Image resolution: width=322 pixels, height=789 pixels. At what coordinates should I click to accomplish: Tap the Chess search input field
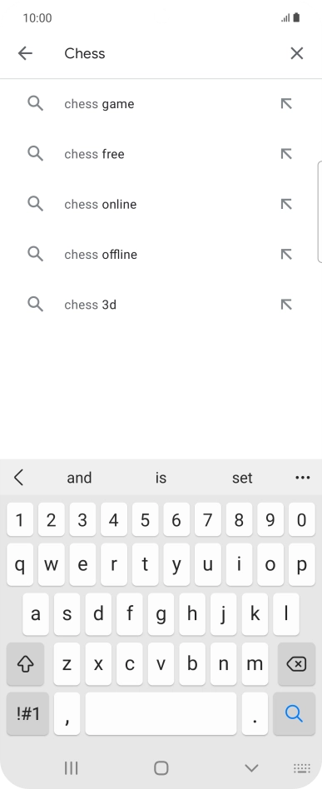click(171, 53)
